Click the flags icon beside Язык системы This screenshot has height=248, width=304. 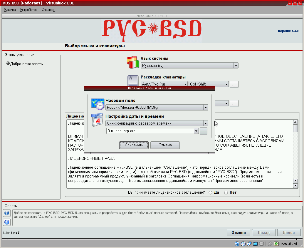point(133,62)
